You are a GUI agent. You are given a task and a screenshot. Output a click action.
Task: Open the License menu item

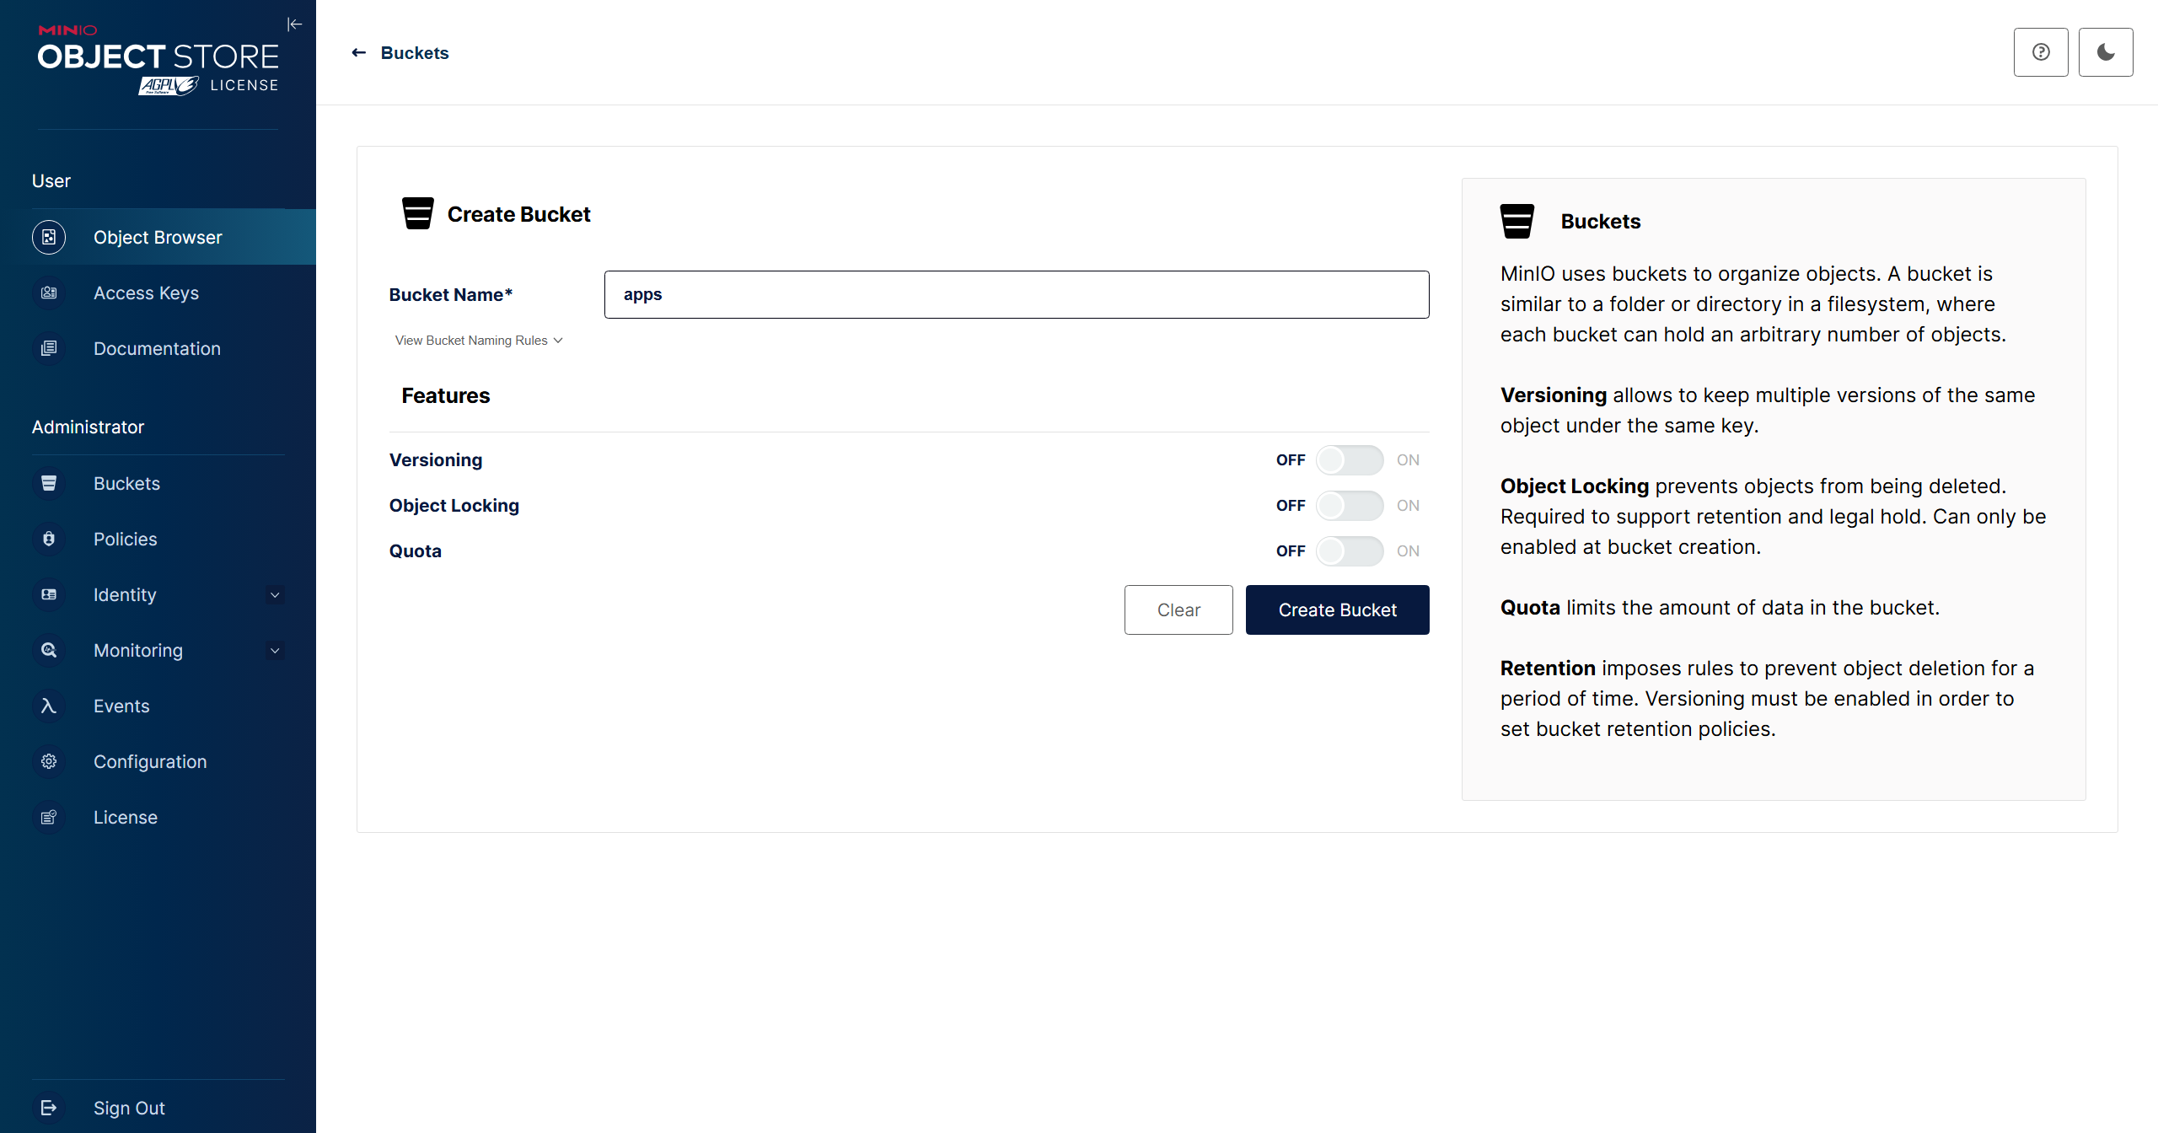click(126, 818)
